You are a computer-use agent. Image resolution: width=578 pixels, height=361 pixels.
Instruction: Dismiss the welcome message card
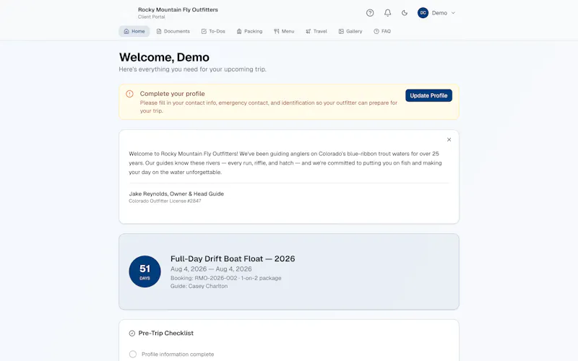coord(449,139)
